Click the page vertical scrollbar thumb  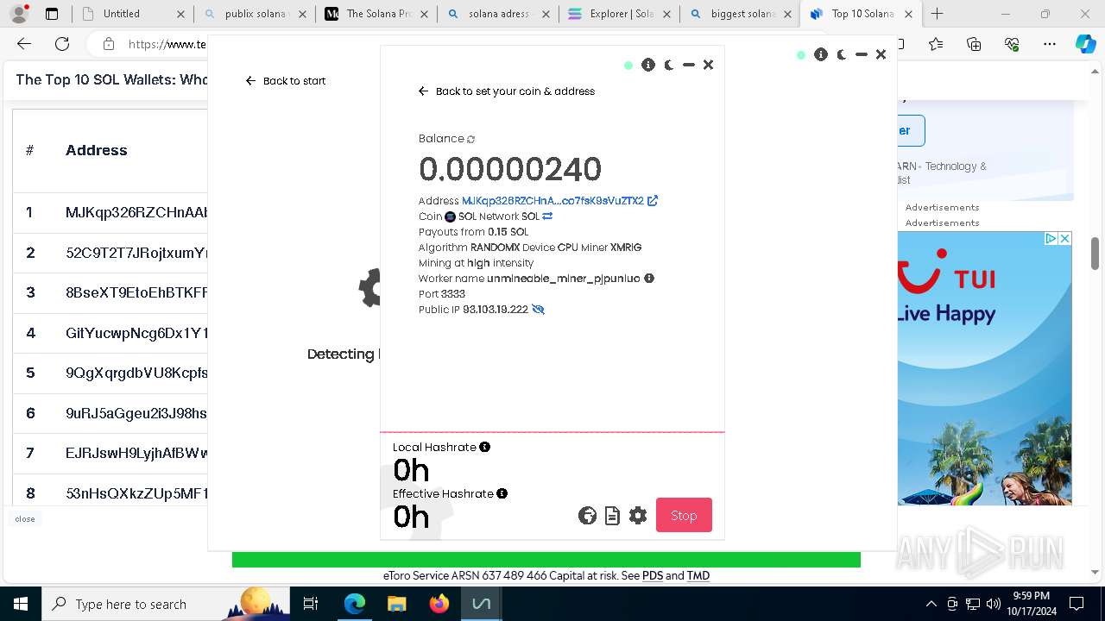[x=1096, y=254]
